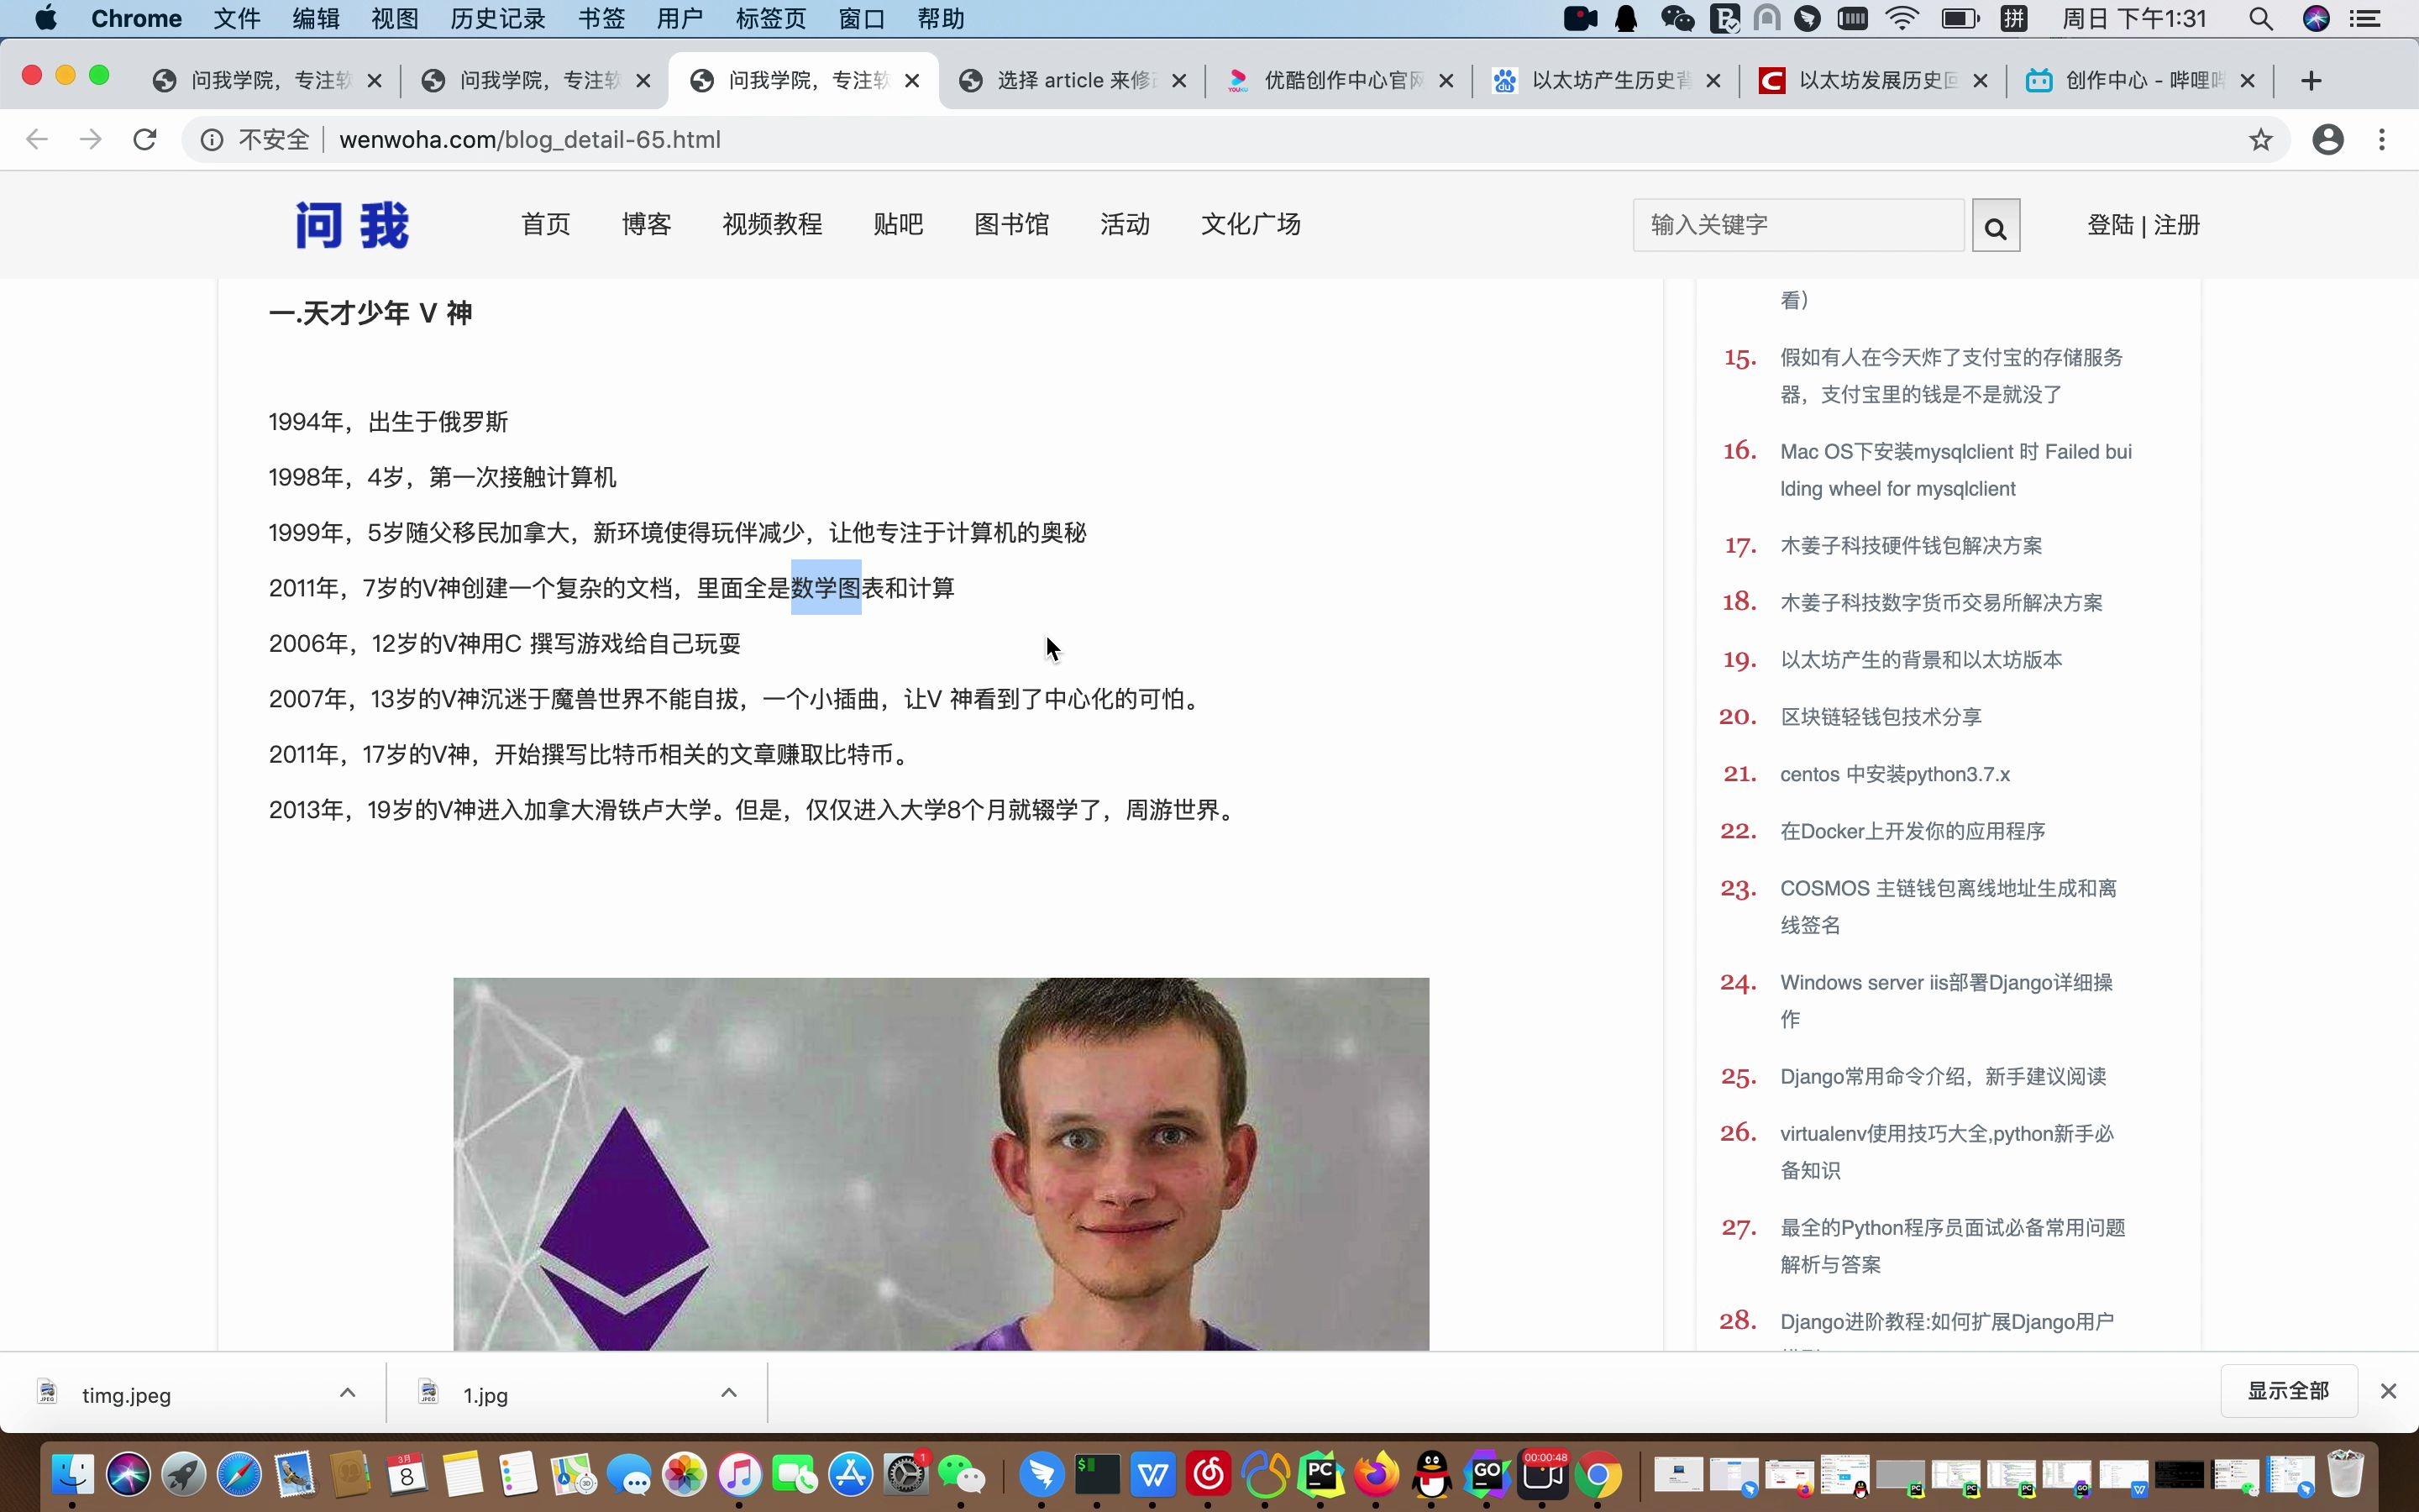Open the 1.jpg downloaded file

click(485, 1395)
